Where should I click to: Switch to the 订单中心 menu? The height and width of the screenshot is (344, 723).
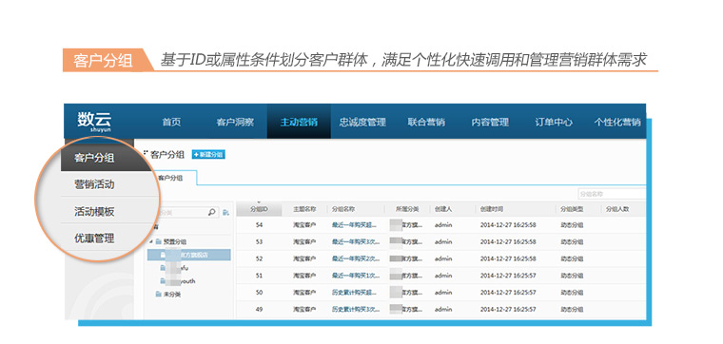click(554, 122)
